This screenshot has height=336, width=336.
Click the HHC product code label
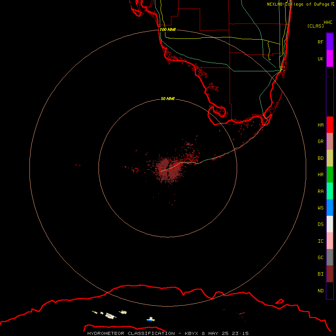click(x=328, y=22)
